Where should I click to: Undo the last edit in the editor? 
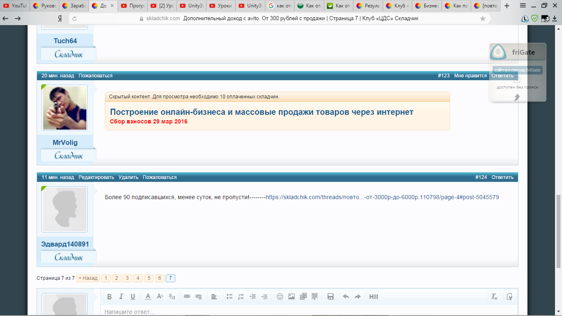point(346,297)
